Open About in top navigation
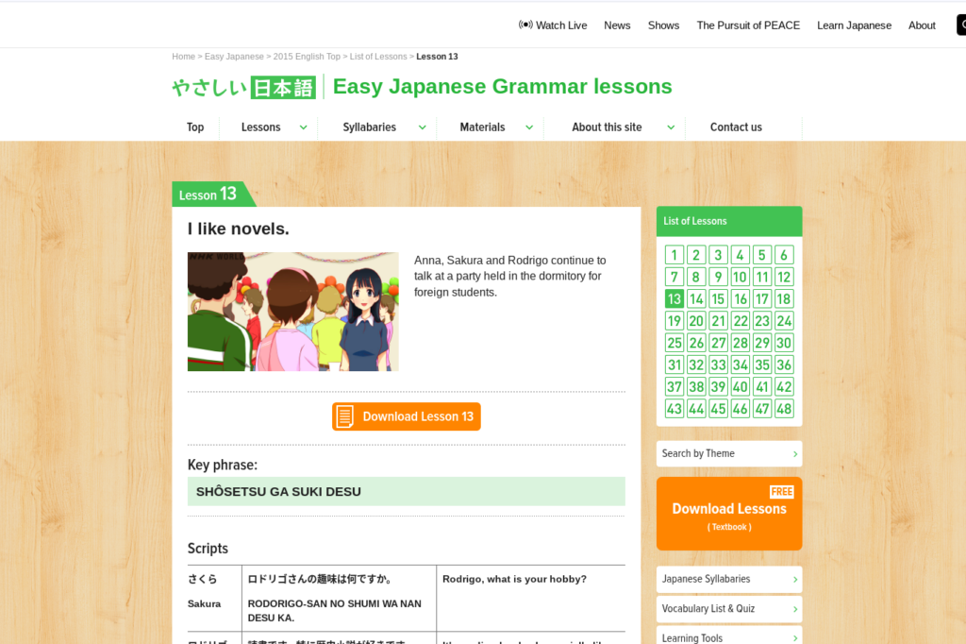This screenshot has height=644, width=966. [922, 25]
